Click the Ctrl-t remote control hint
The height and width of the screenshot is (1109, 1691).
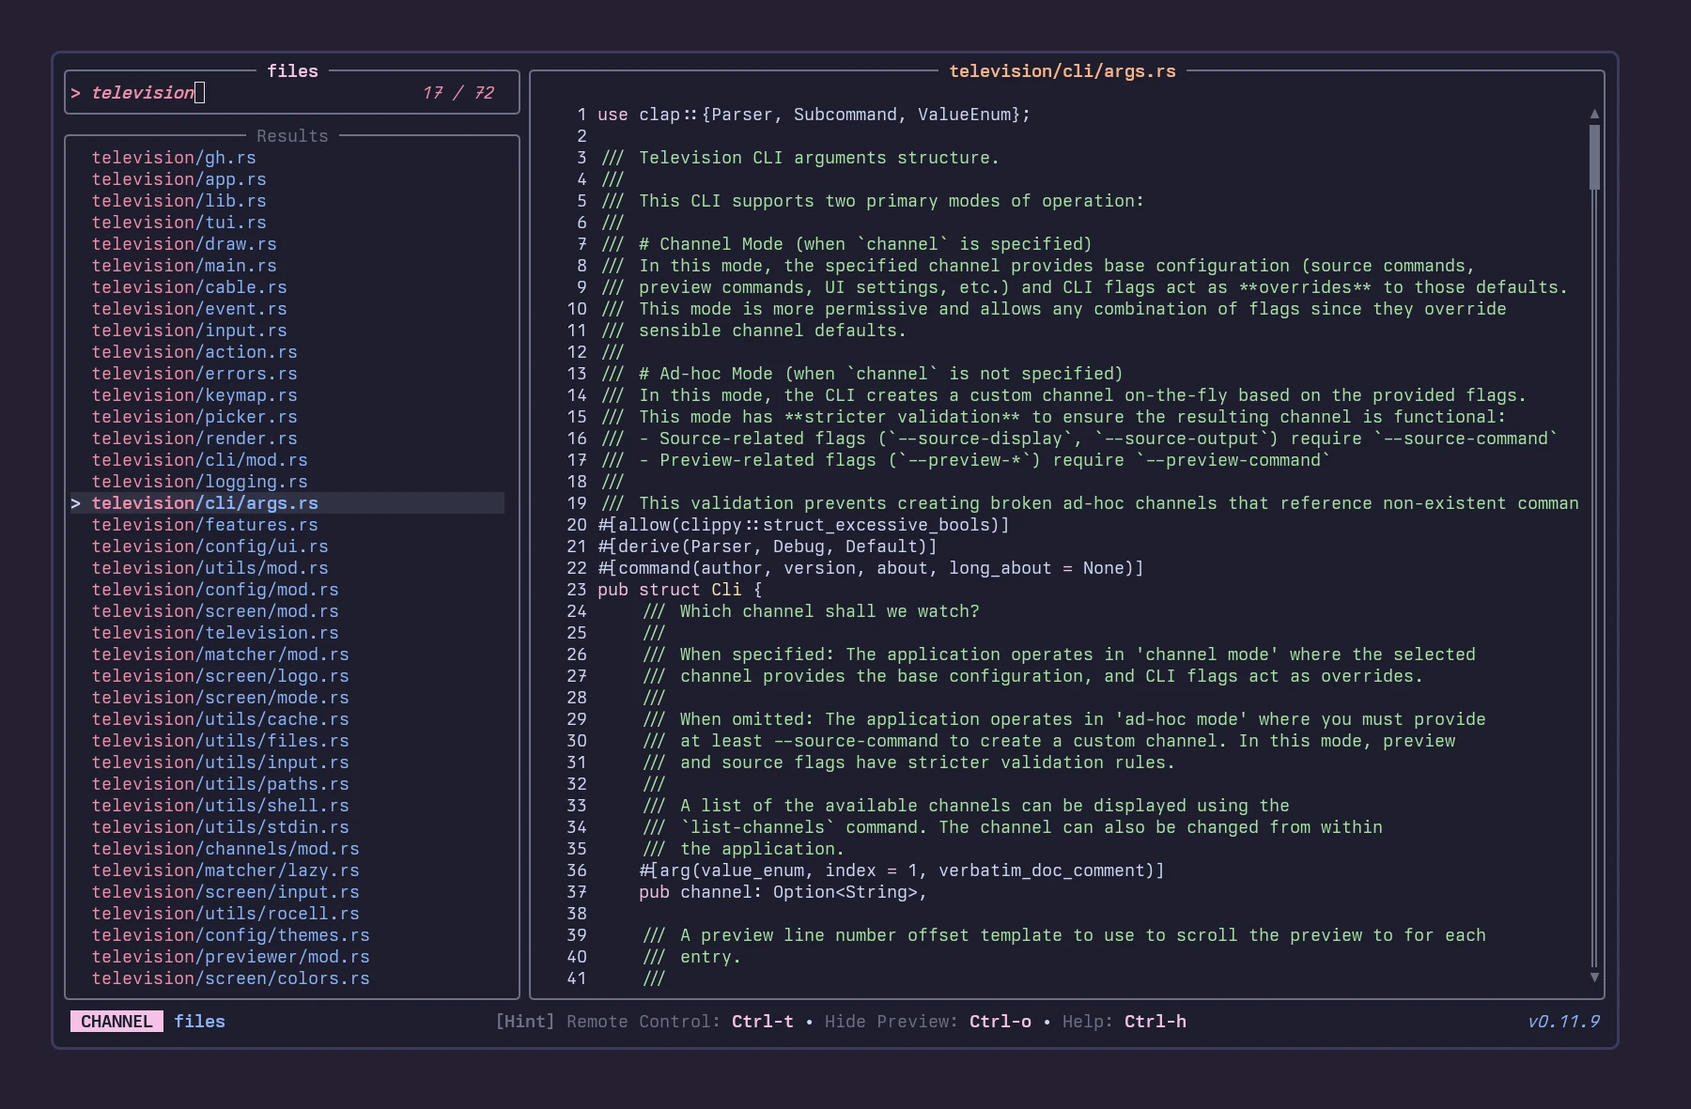coord(763,1022)
